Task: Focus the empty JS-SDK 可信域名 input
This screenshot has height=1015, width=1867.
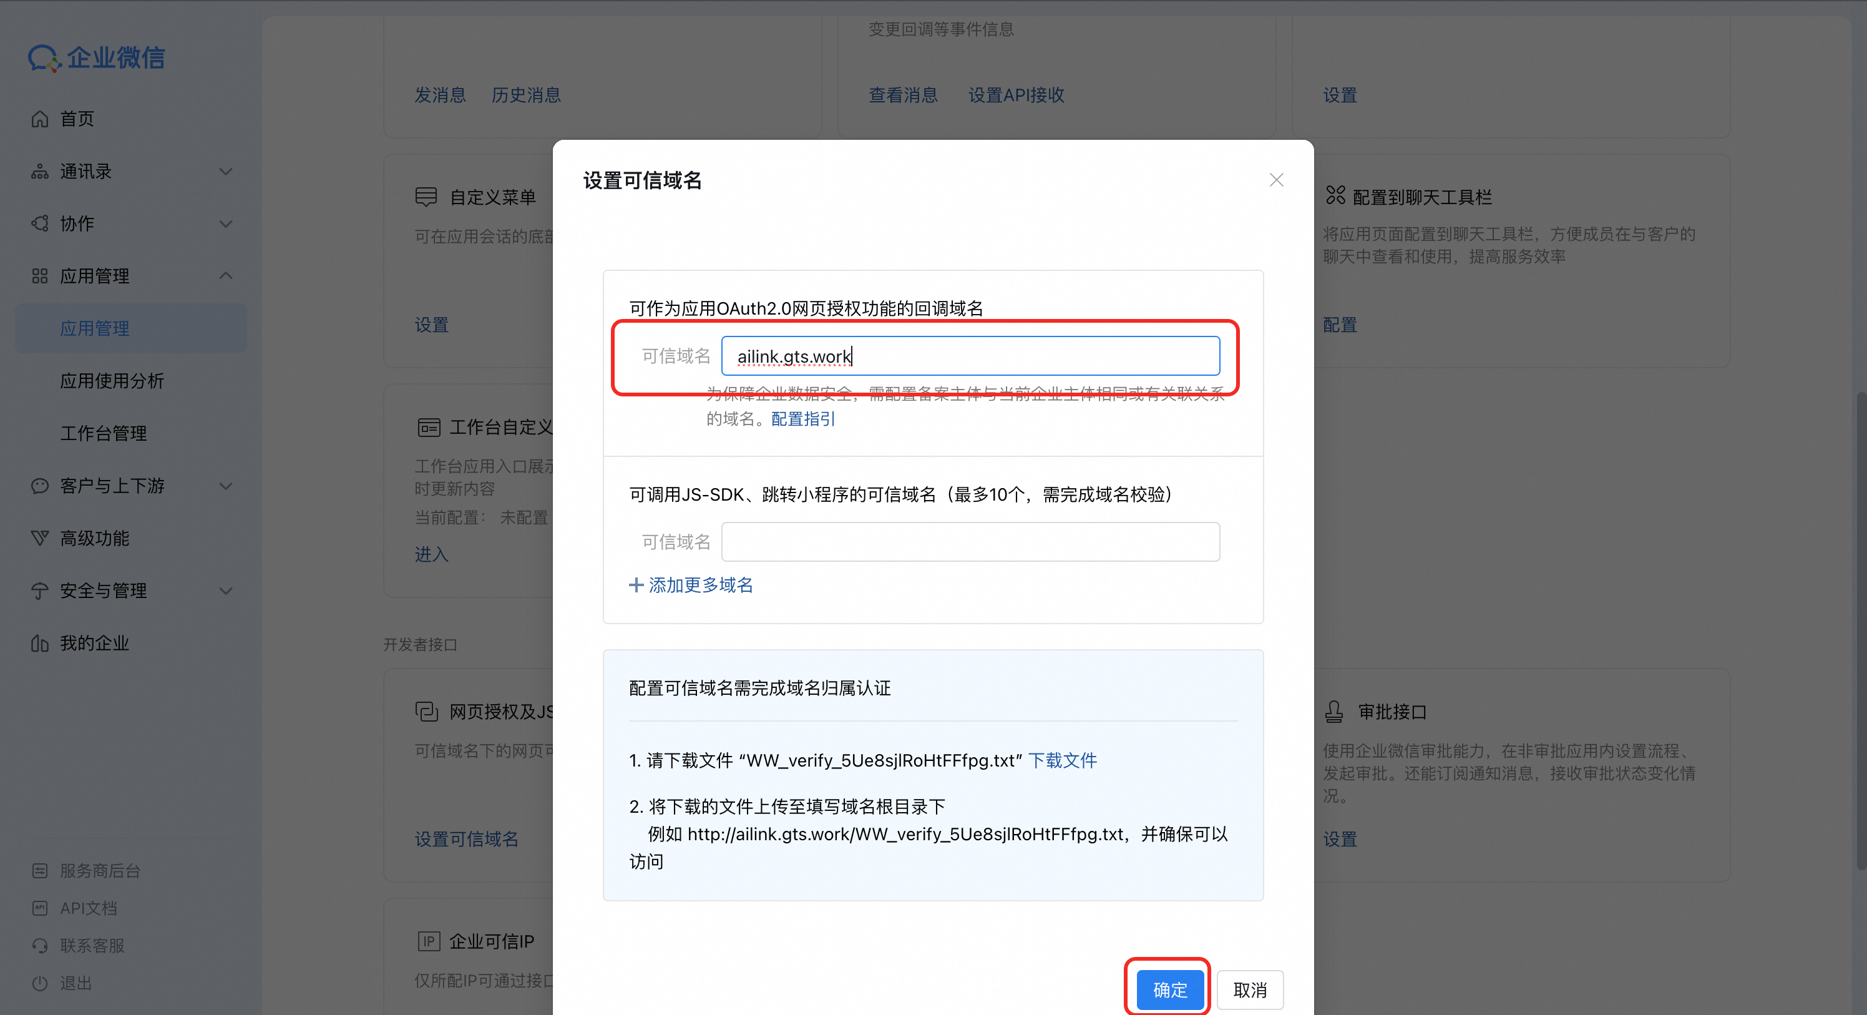Action: [x=970, y=542]
